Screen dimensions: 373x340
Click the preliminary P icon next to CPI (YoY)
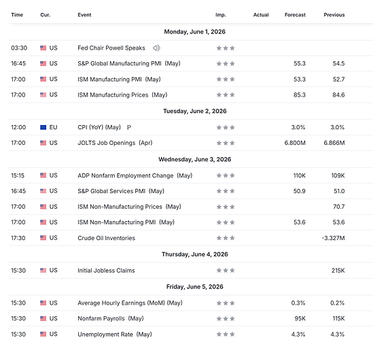click(129, 127)
